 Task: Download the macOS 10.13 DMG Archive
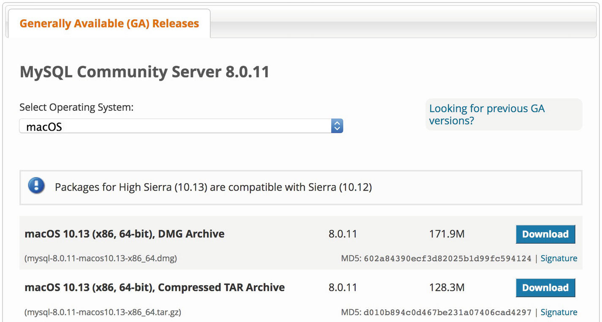click(545, 234)
